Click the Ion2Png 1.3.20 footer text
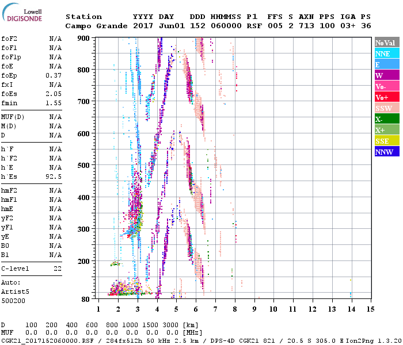The image size is (403, 345). click(x=374, y=340)
